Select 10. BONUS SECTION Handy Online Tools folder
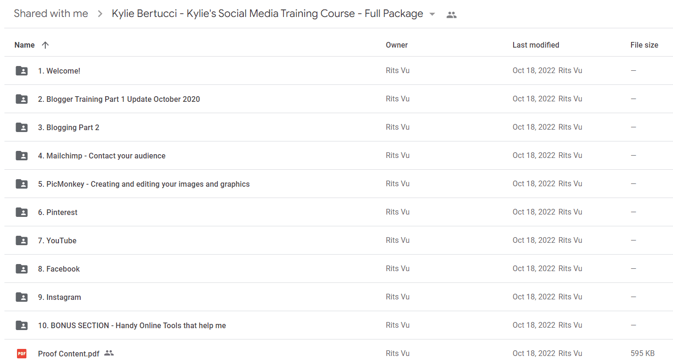 click(339, 325)
